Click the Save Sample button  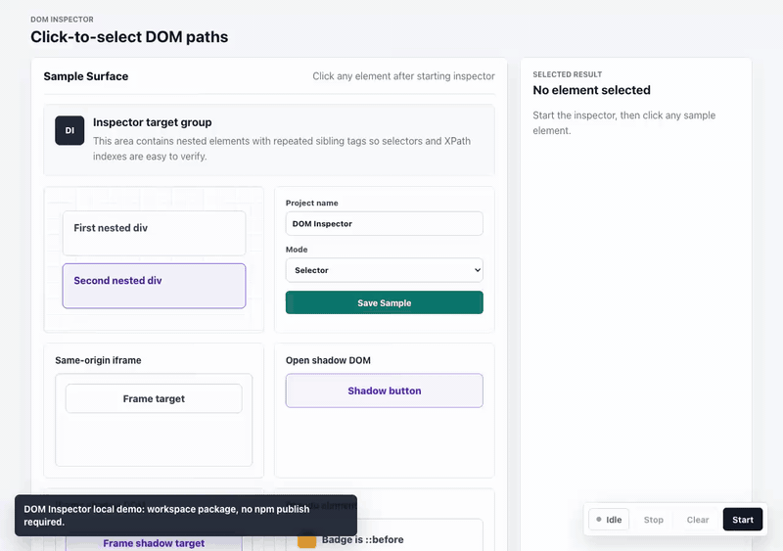pyautogui.click(x=384, y=302)
